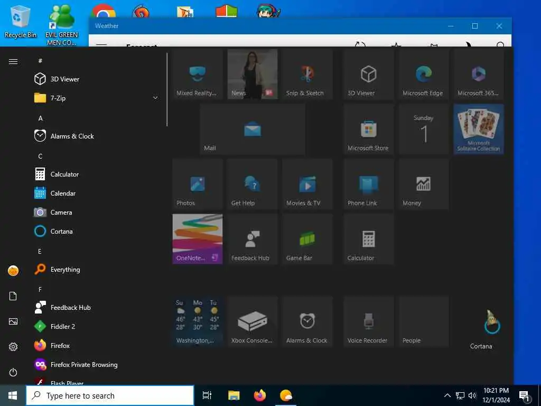Open the Voice Recorder tile
The width and height of the screenshot is (541, 406).
[368, 321]
